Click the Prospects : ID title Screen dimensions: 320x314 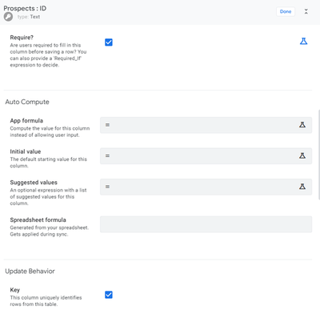pos(25,8)
